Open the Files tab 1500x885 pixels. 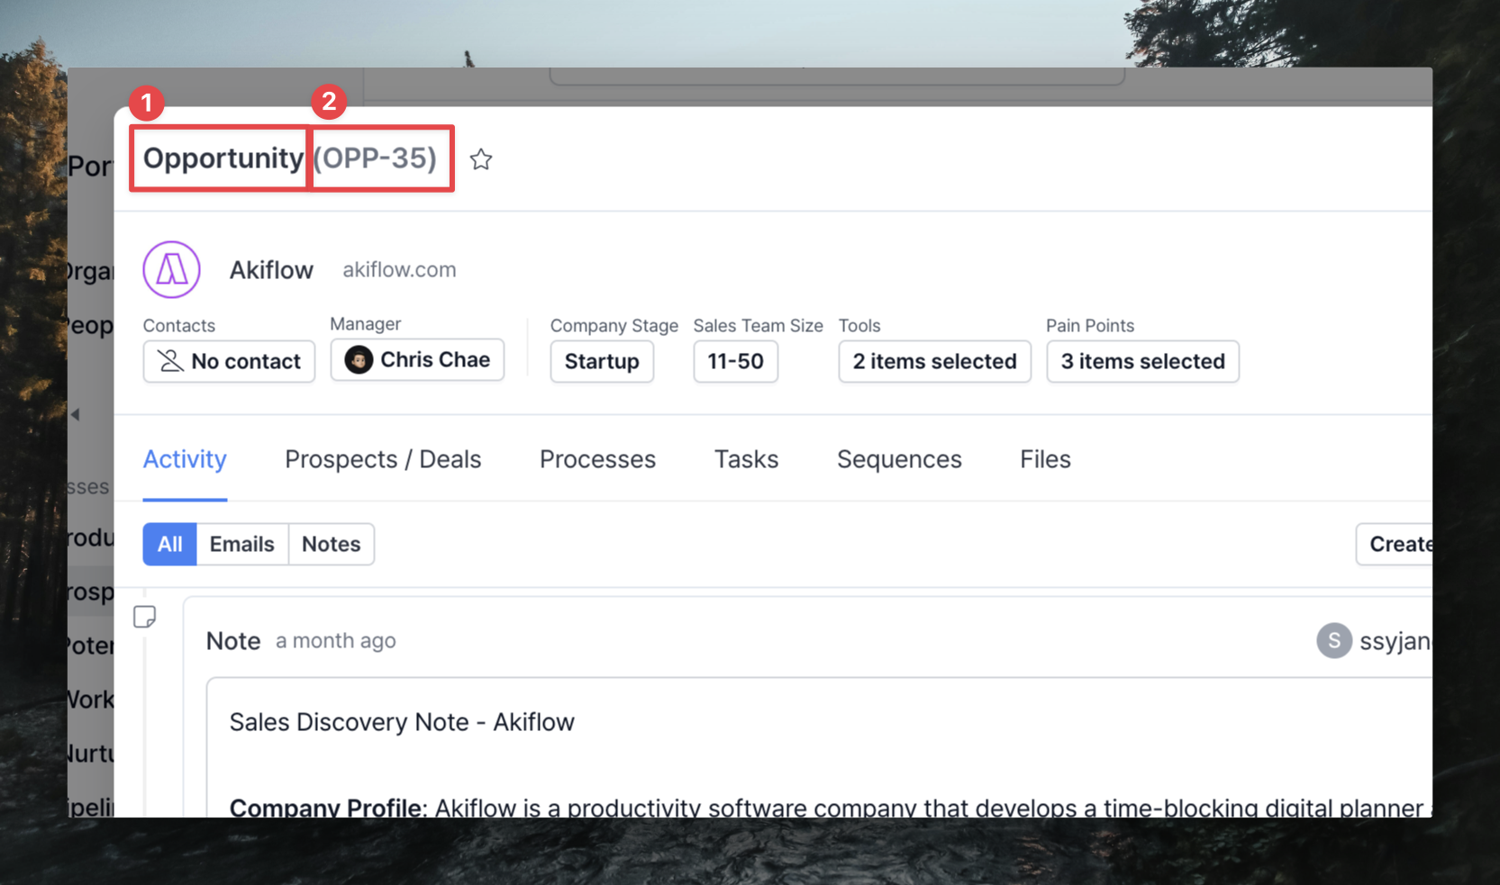tap(1045, 459)
